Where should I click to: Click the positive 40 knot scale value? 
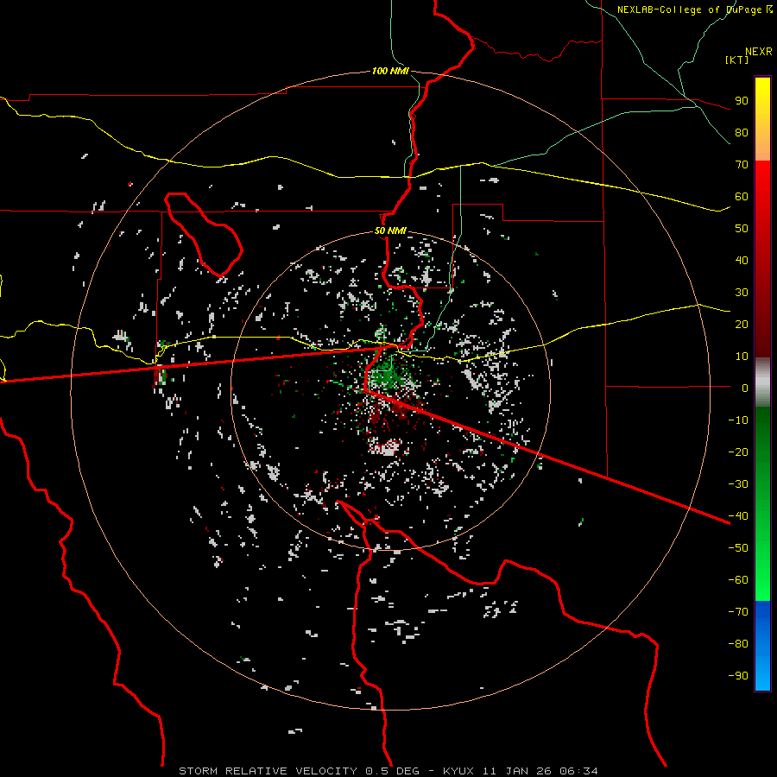(x=742, y=261)
